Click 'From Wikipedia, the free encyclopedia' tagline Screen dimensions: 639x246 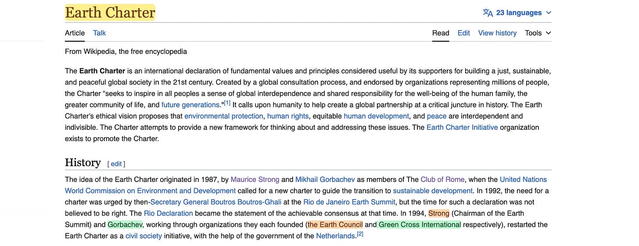pyautogui.click(x=126, y=52)
